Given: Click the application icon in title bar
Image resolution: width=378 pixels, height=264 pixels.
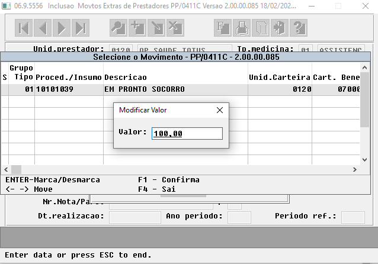Looking at the screenshot, I should click(7, 6).
